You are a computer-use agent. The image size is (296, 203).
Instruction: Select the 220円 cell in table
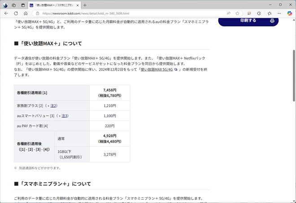point(110,126)
